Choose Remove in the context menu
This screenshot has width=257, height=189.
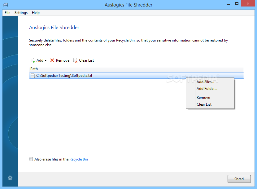click(210, 98)
